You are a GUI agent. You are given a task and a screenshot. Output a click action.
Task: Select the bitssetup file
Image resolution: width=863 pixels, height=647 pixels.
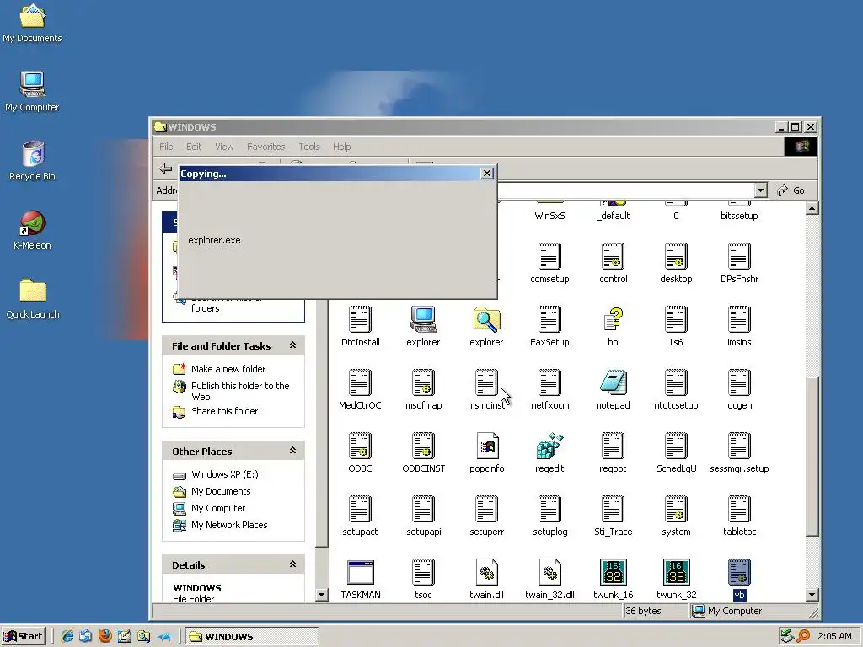(739, 211)
